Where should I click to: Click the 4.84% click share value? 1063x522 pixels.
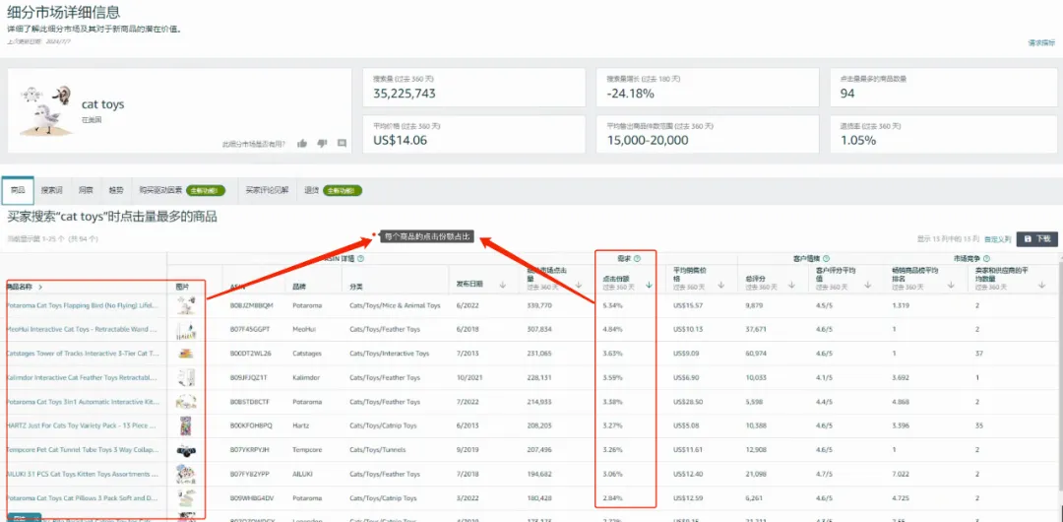pyautogui.click(x=612, y=329)
